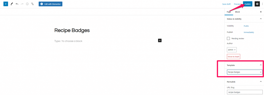Open the List View outline icon
The height and width of the screenshot is (95, 264).
point(32,4)
